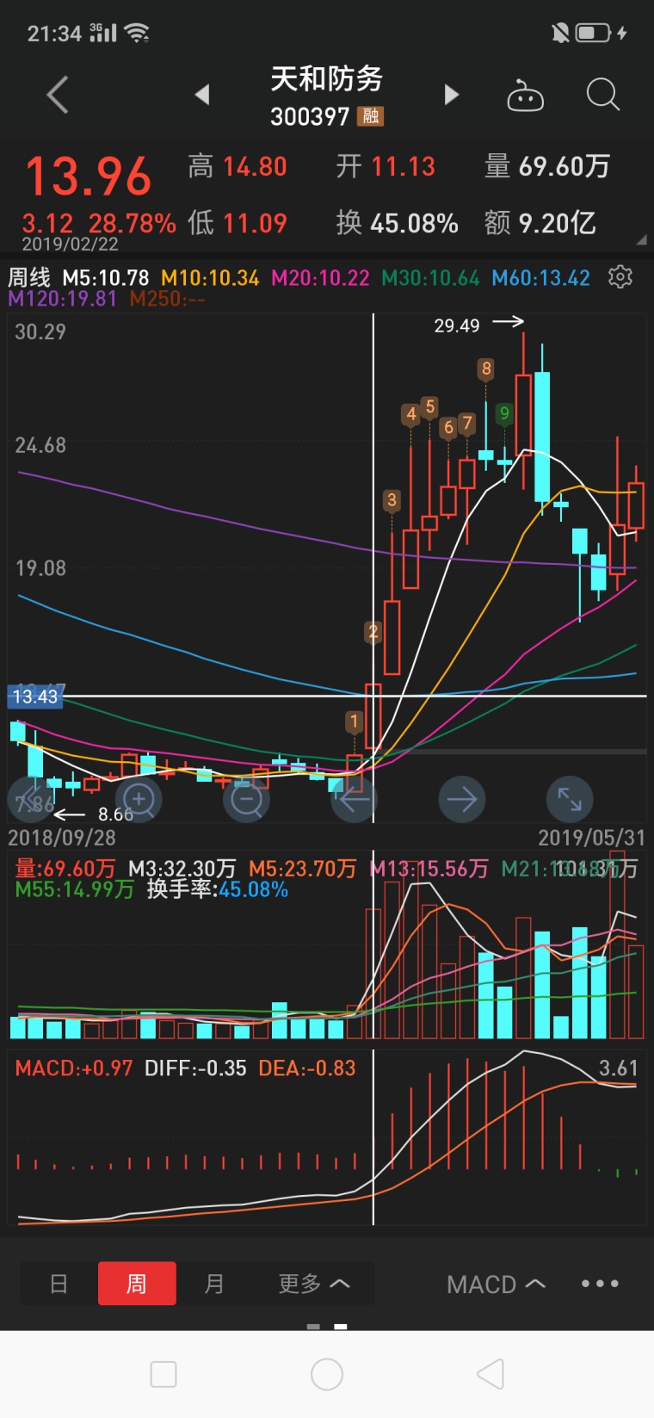Open the three-dot more options menu

[x=600, y=1284]
